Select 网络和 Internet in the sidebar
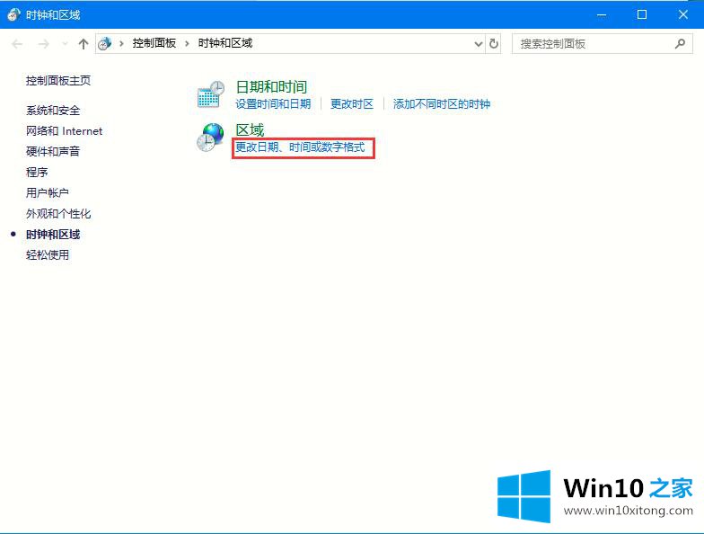 pos(64,131)
